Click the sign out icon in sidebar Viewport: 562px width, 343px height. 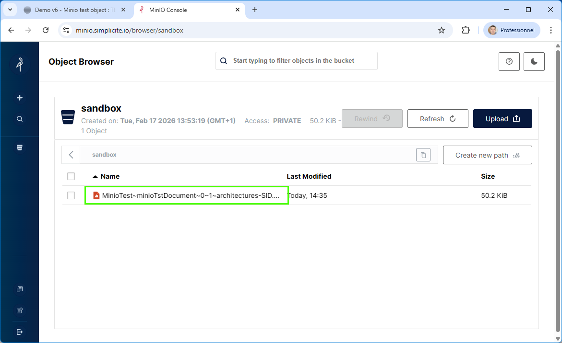20,332
